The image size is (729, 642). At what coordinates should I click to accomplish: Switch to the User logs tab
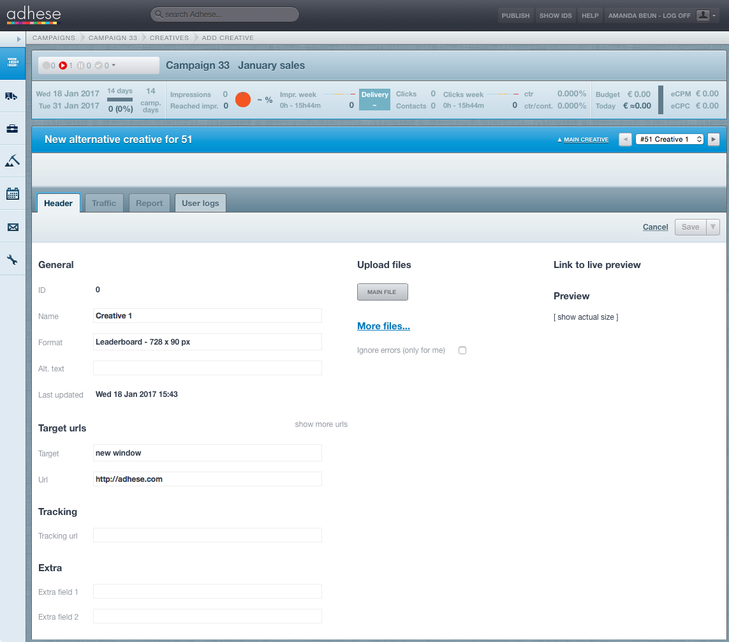pos(200,204)
